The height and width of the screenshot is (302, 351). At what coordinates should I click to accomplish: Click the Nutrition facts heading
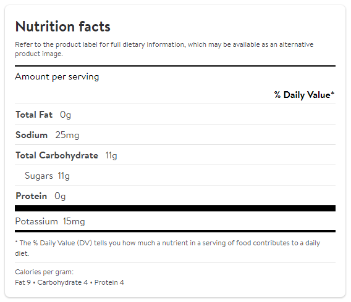click(x=62, y=27)
